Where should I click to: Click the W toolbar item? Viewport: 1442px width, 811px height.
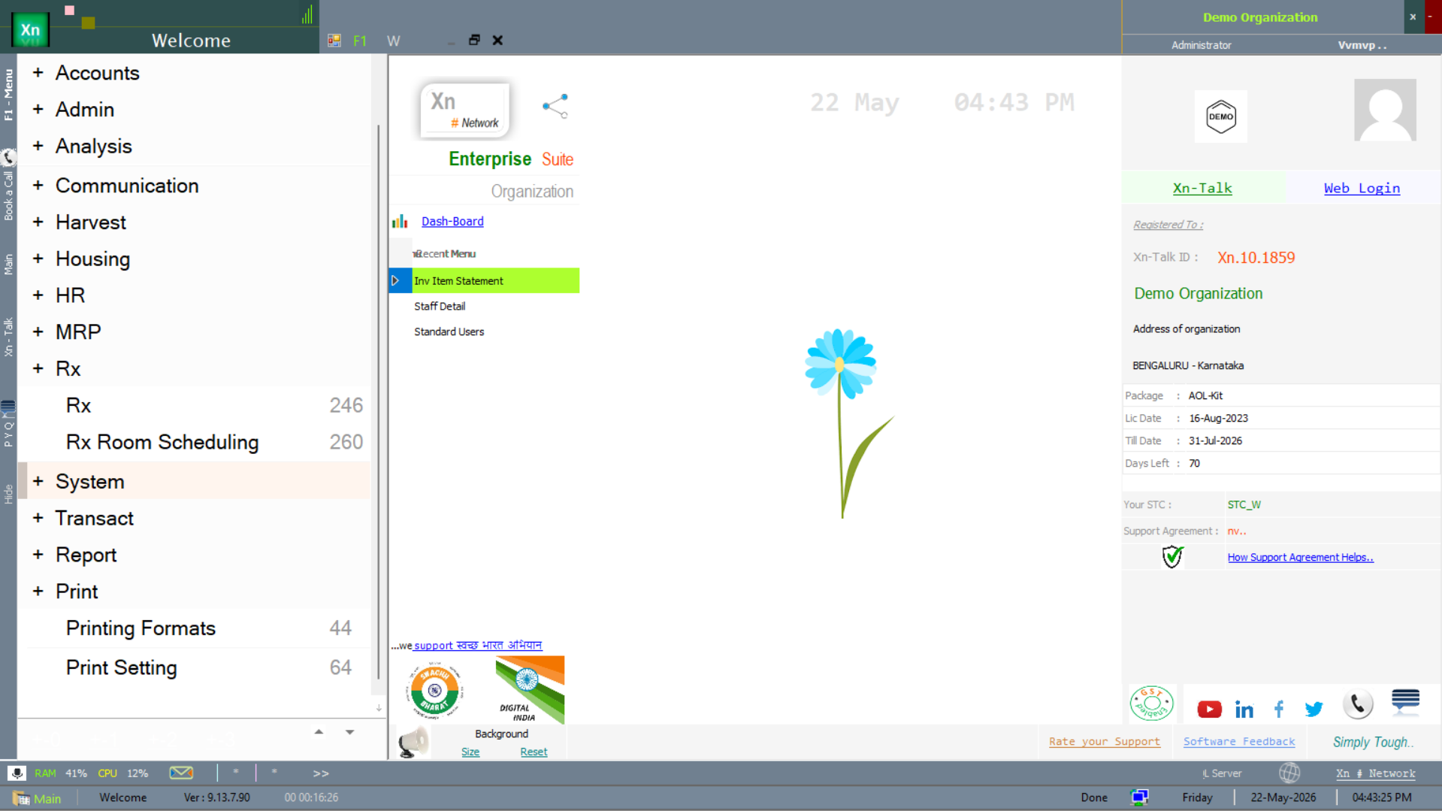[393, 41]
